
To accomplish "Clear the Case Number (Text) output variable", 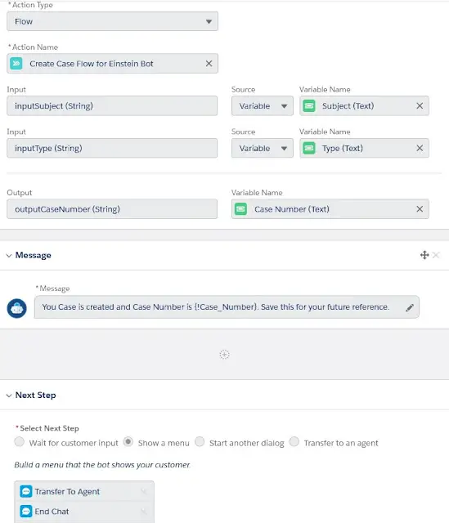I will point(420,209).
